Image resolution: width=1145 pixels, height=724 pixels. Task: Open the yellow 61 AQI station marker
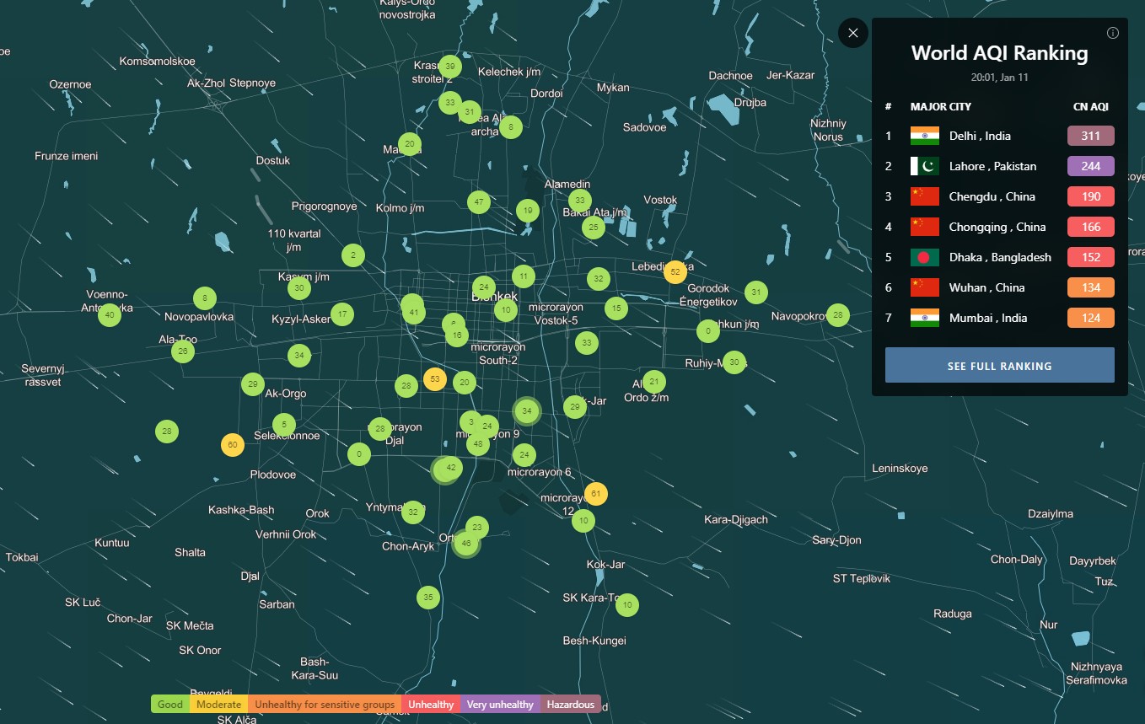[595, 494]
